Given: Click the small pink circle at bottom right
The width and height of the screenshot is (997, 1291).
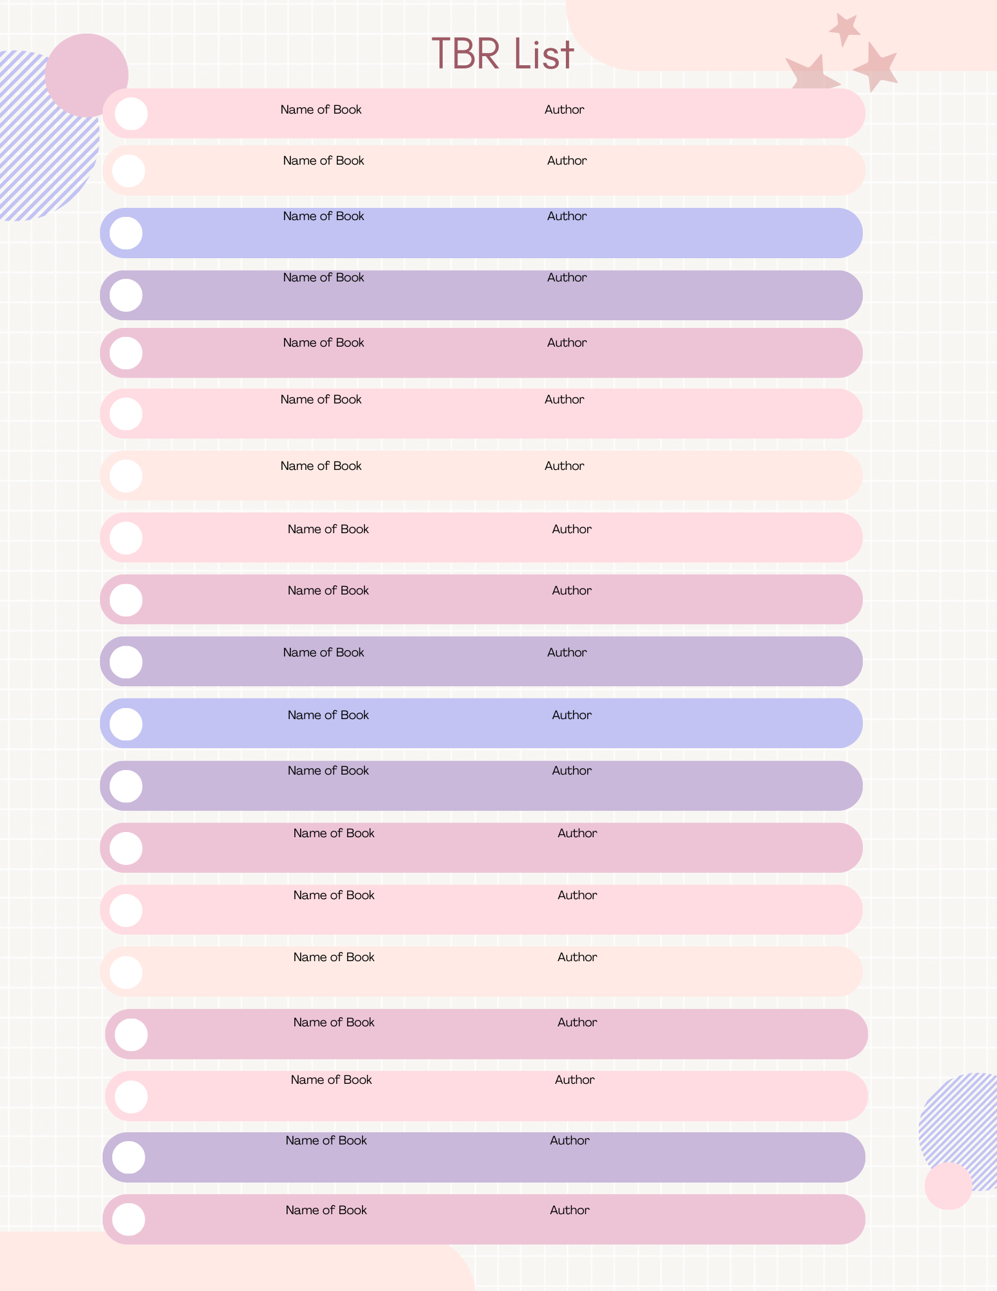Looking at the screenshot, I should [x=948, y=1186].
